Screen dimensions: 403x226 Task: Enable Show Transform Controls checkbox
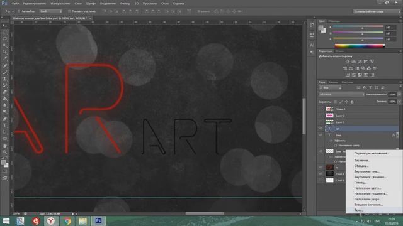[x=69, y=11]
